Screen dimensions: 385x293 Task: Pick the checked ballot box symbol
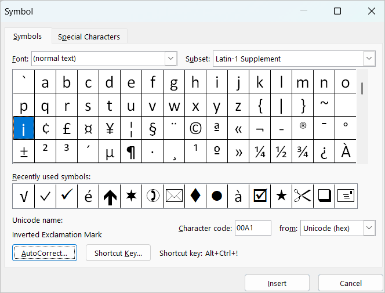click(x=260, y=196)
